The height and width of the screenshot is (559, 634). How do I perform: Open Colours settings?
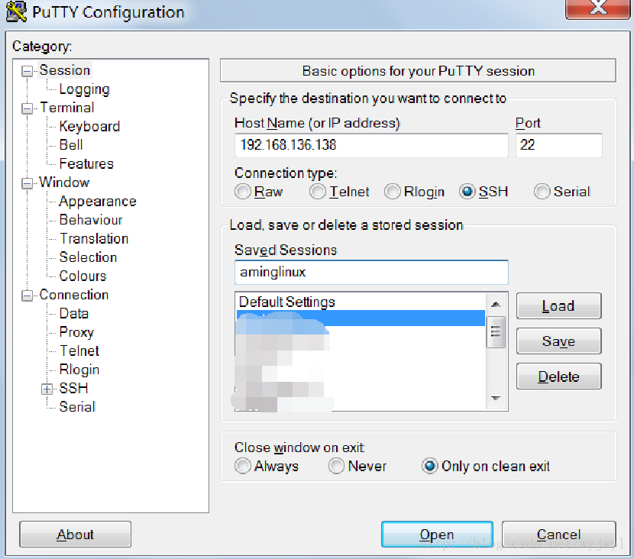82,276
